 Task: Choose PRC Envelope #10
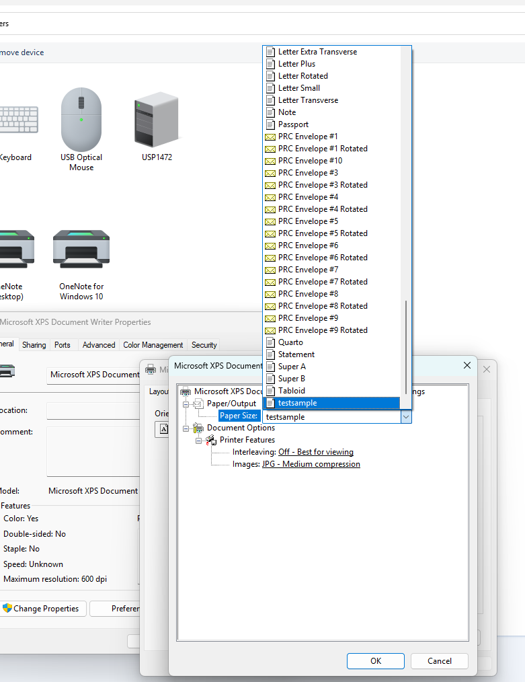pos(331,161)
